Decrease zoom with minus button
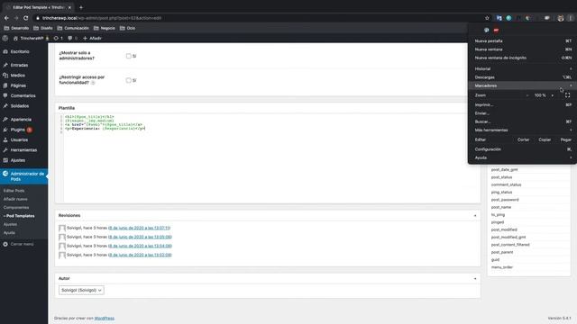The width and height of the screenshot is (577, 324). click(527, 95)
